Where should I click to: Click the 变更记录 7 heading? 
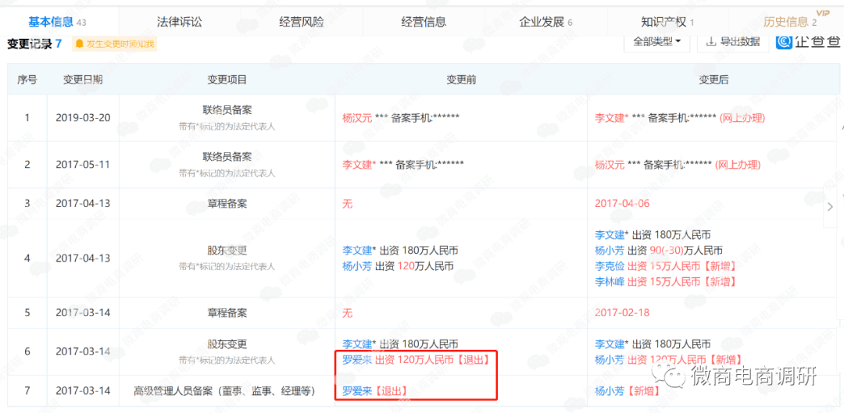point(35,44)
